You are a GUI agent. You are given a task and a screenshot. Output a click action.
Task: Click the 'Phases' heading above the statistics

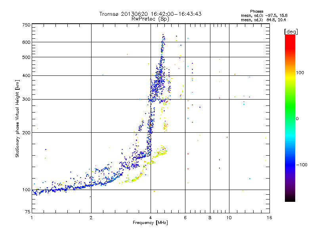coord(256,11)
